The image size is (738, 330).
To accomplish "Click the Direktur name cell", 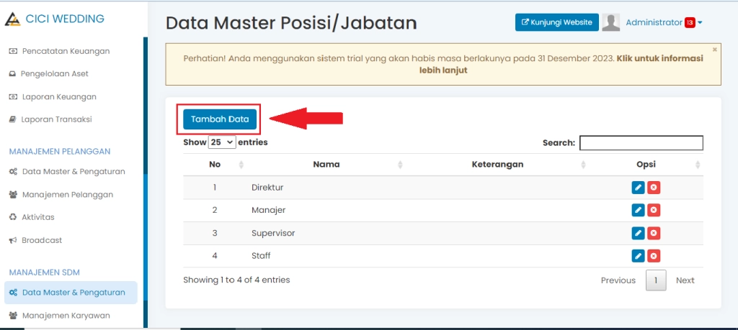I will pyautogui.click(x=267, y=188).
